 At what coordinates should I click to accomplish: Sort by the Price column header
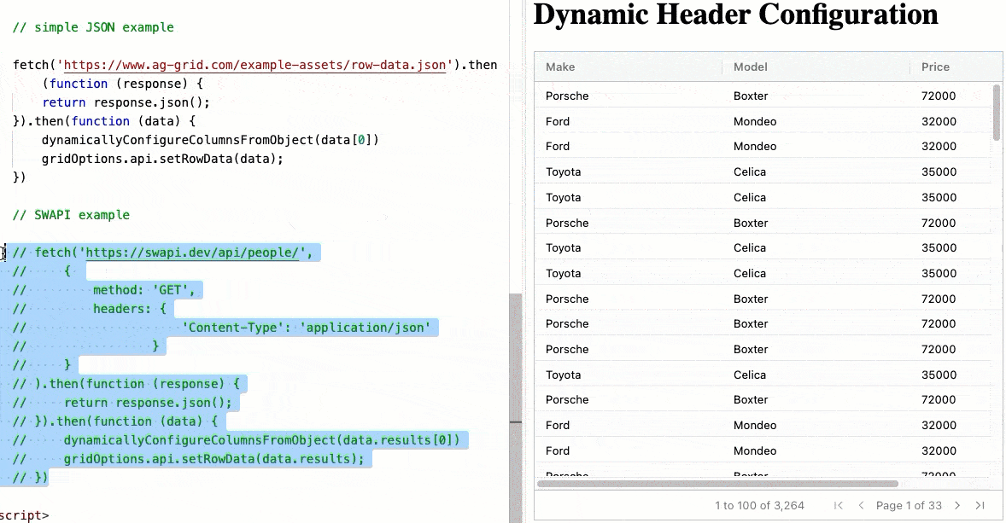point(935,67)
